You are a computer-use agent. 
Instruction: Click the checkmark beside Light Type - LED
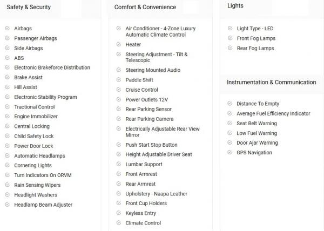tap(230, 28)
